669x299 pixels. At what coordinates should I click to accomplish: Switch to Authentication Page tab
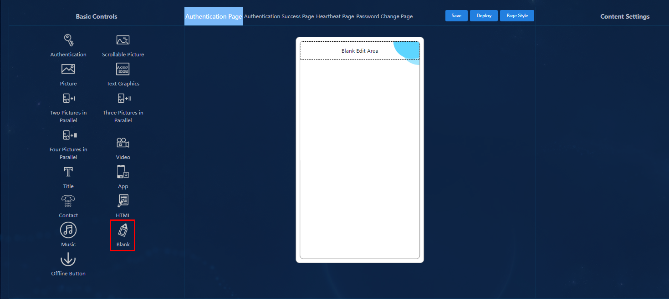pos(214,16)
